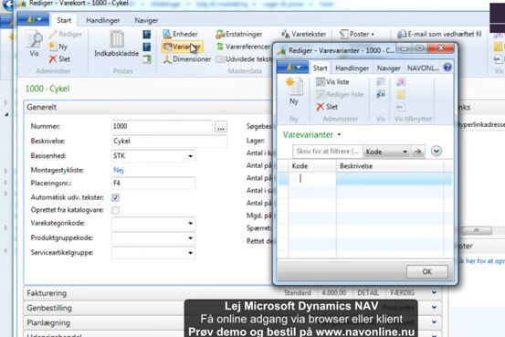Click the horizontal scrollbar in the right pane
Screen dimensions: 505x337
(x=477, y=230)
